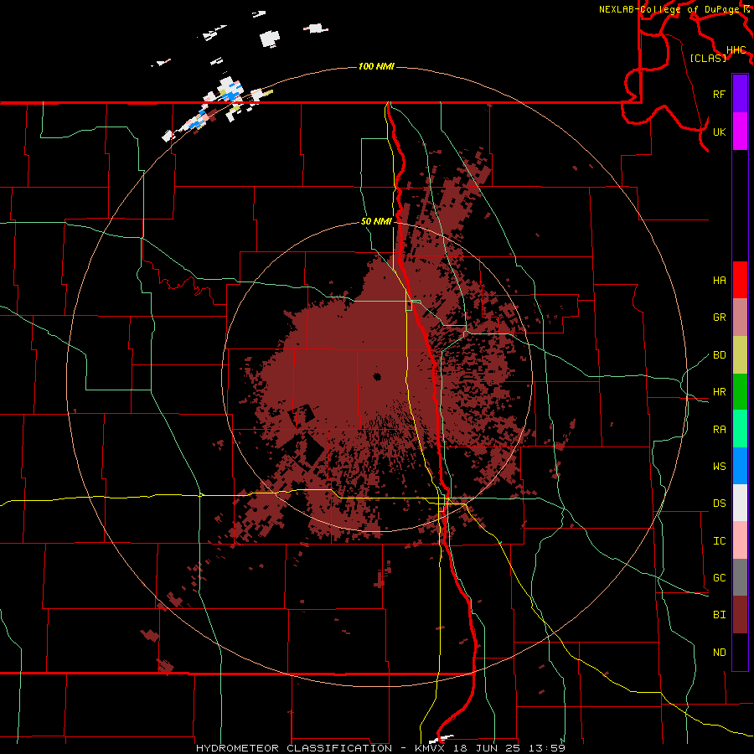Click the "WS" legend label

(719, 467)
